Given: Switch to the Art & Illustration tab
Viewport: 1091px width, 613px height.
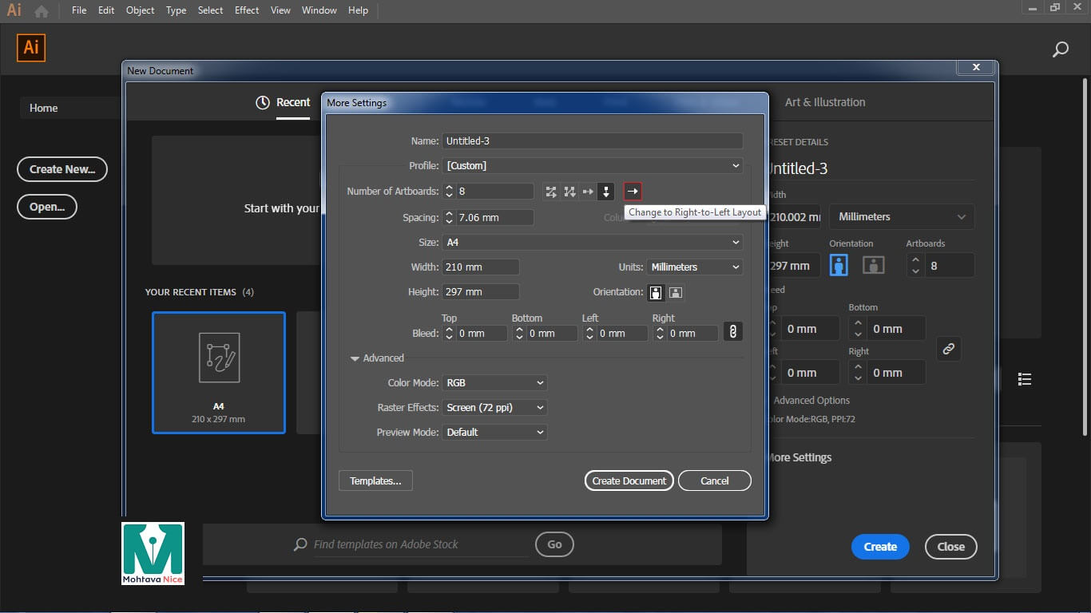Looking at the screenshot, I should (824, 102).
